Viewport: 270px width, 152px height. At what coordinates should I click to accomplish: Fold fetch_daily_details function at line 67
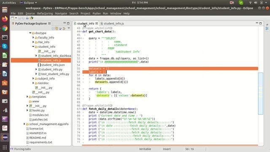click(x=81, y=109)
